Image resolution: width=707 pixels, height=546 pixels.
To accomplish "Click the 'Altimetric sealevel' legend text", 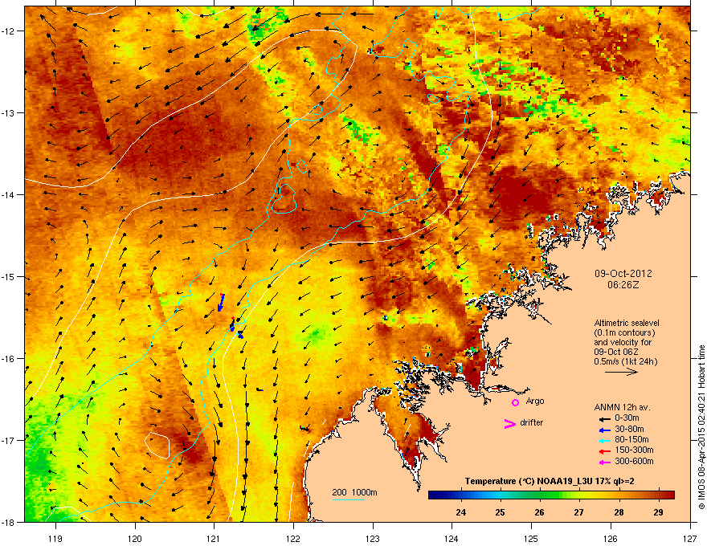I will [x=627, y=323].
